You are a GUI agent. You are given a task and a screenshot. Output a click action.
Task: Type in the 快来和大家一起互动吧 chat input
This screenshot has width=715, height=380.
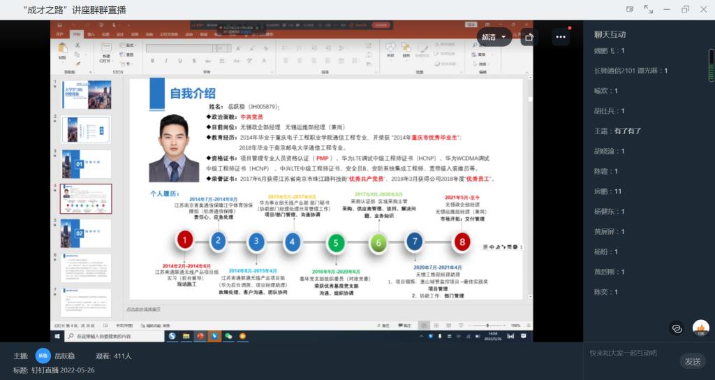point(628,353)
